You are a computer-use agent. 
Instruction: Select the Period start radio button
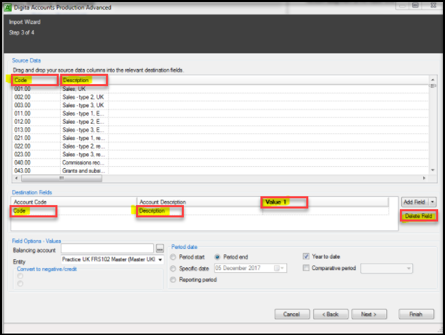pyautogui.click(x=173, y=257)
